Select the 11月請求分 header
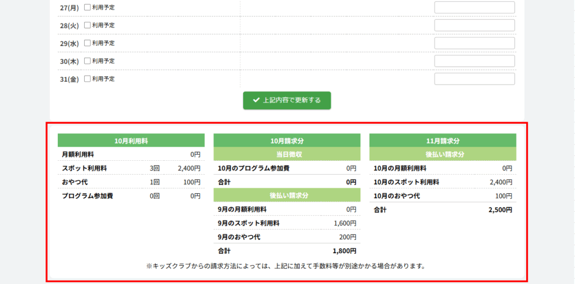This screenshot has width=575, height=284. pos(442,141)
